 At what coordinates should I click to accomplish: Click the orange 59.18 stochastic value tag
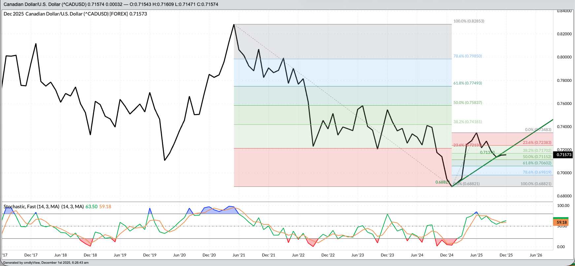(x=561, y=222)
